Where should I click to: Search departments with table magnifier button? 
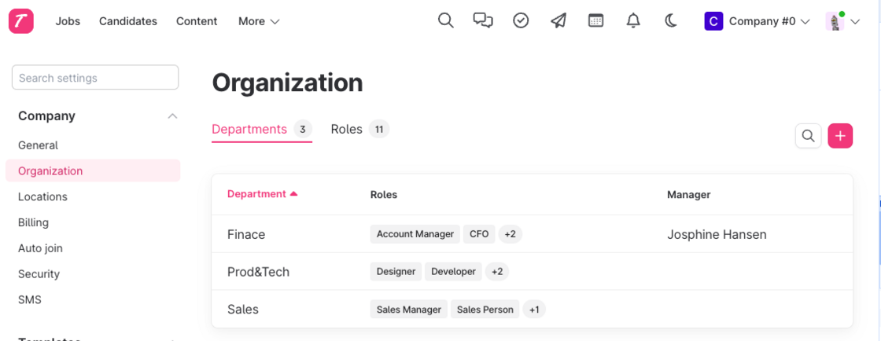tap(808, 136)
